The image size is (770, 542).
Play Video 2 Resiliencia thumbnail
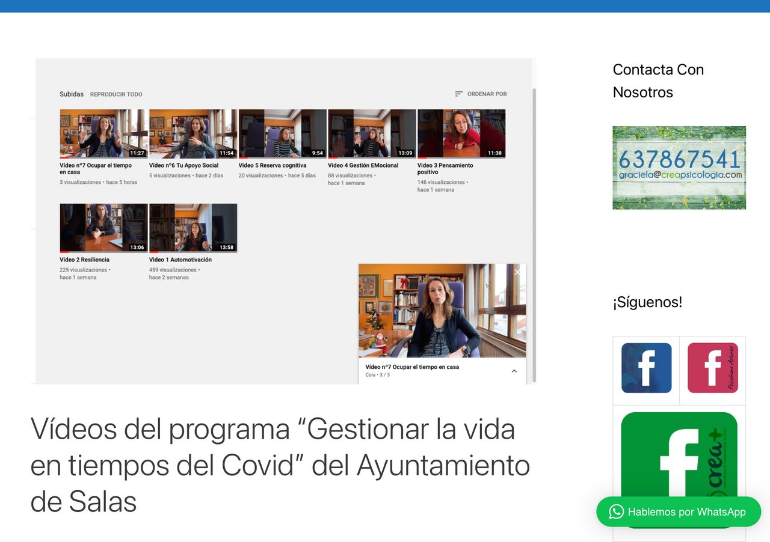pyautogui.click(x=103, y=228)
